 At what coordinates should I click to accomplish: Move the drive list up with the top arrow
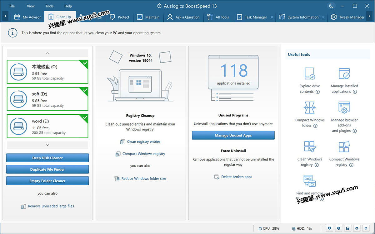point(47,53)
